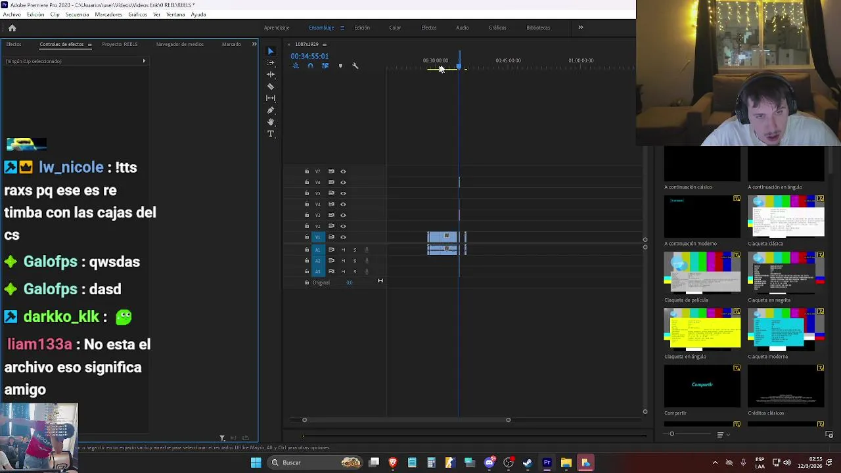
Task: Toggle nest sequence insert mode
Action: pyautogui.click(x=296, y=66)
